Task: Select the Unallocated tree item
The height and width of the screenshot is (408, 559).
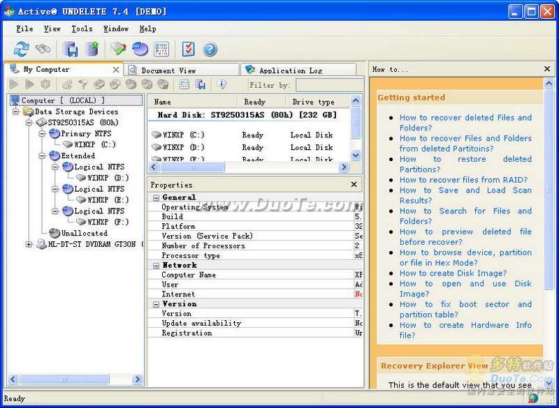Action: click(84, 234)
